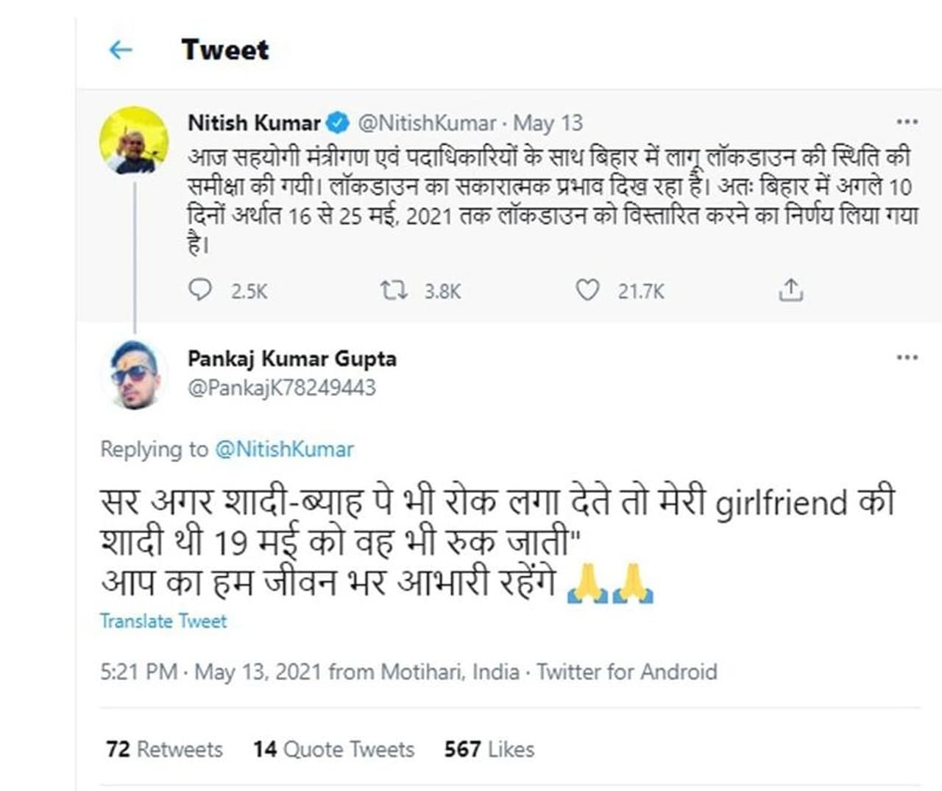Retweet Nitish Kumar's lockdown tweet
Viewport: 942px width, 791px height.
pyautogui.click(x=394, y=291)
